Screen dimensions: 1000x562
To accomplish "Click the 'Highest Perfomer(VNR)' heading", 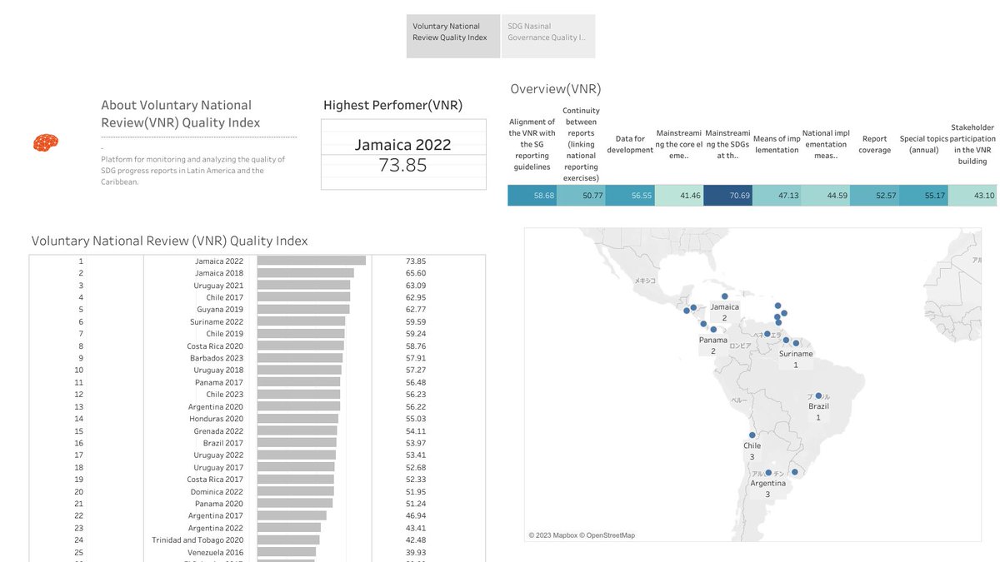I will tap(392, 105).
